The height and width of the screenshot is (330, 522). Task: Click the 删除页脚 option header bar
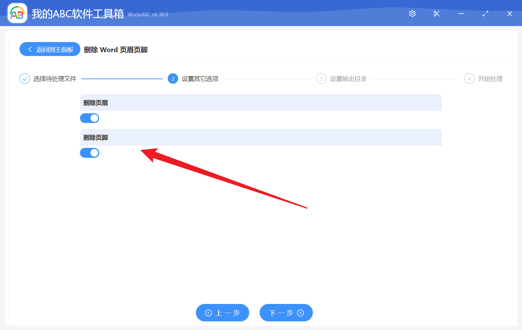pyautogui.click(x=261, y=137)
